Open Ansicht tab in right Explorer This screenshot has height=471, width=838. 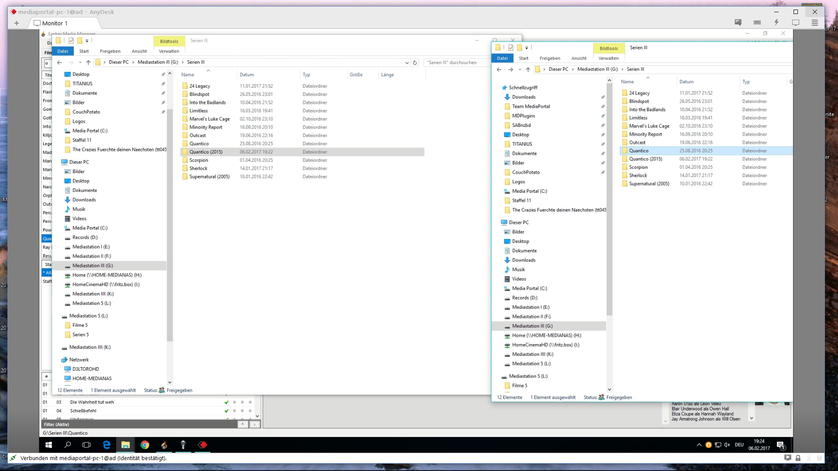point(579,58)
